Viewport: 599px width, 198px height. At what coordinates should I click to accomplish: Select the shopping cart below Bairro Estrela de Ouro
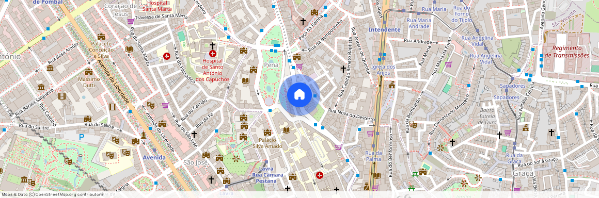point(507,133)
